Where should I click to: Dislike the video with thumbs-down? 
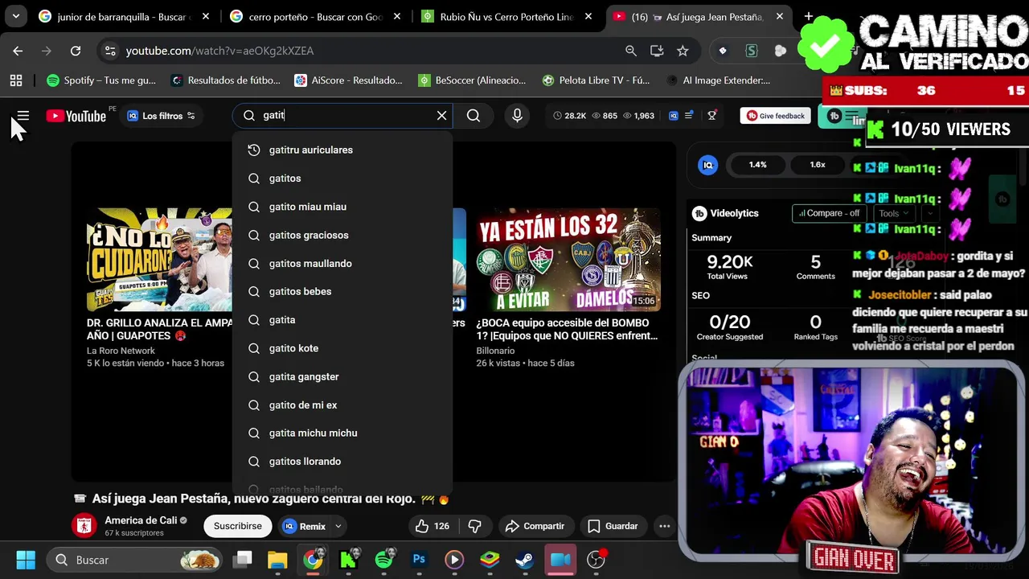475,526
